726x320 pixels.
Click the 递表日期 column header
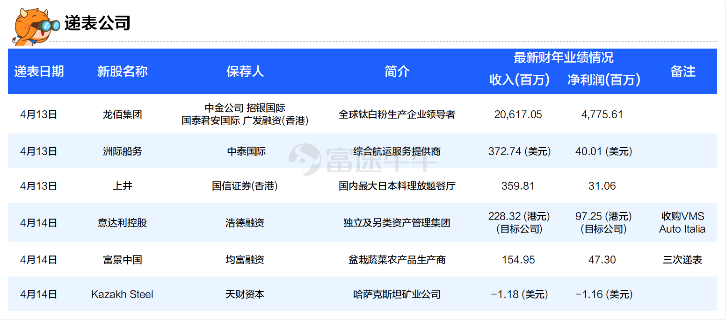coord(39,71)
